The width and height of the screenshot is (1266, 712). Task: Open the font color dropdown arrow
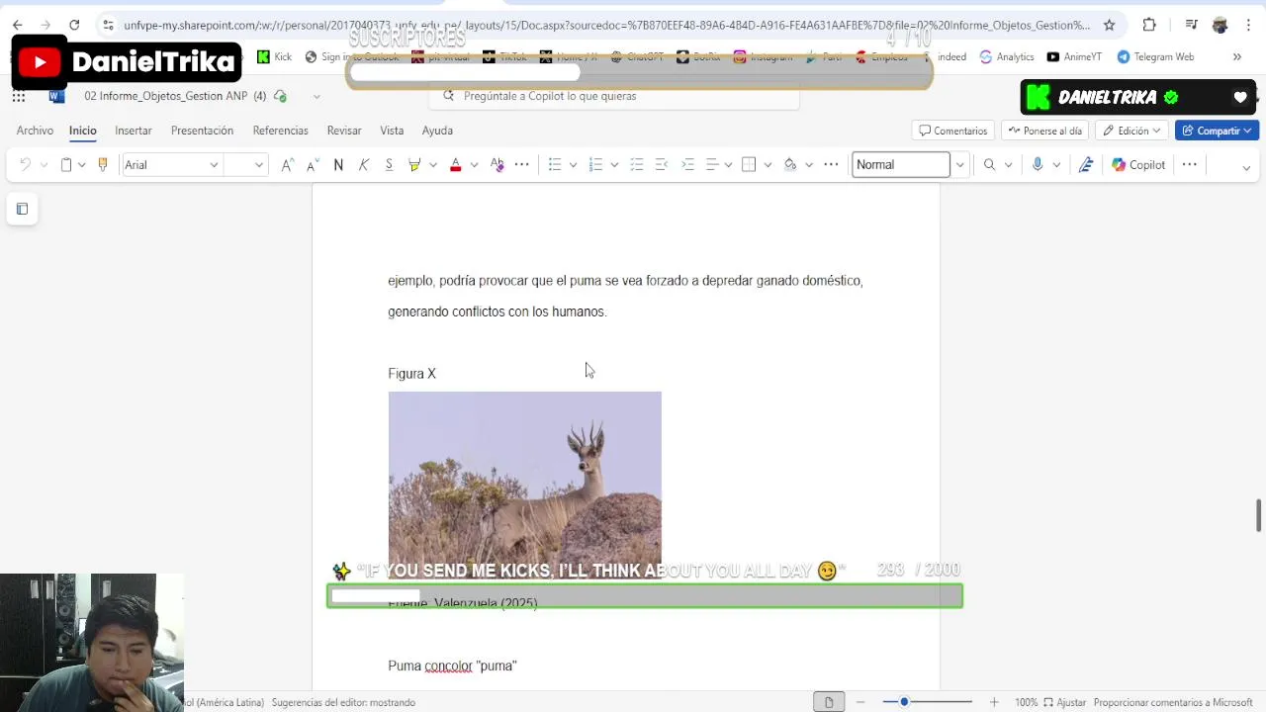474,165
